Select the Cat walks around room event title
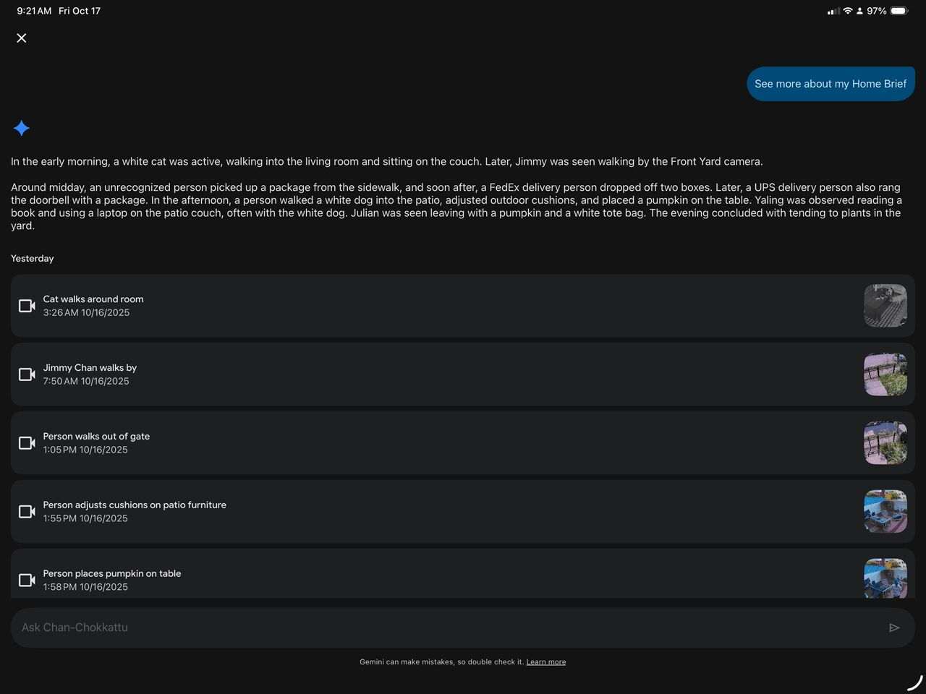 point(93,299)
